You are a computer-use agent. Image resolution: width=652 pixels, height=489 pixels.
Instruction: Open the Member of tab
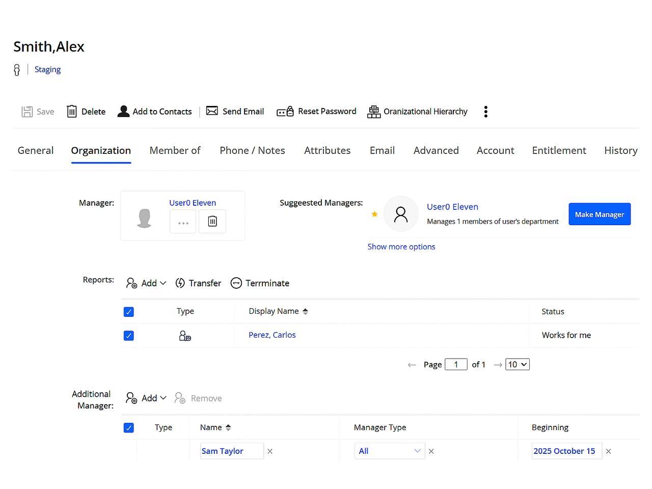[175, 150]
